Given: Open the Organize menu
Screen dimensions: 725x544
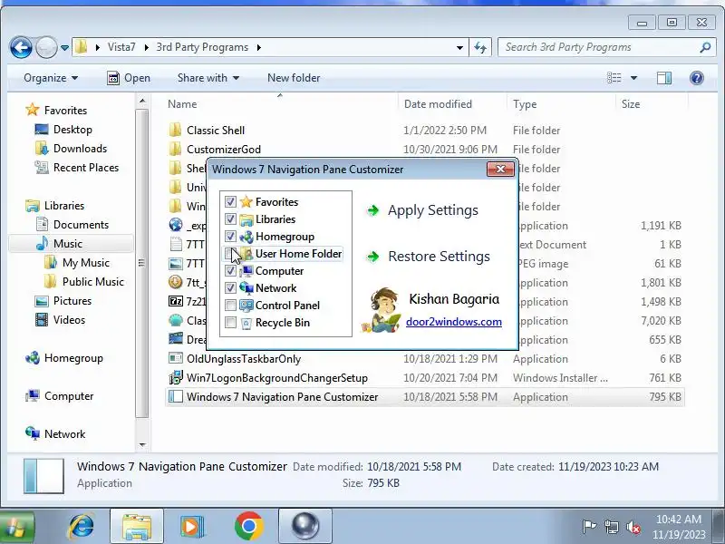Looking at the screenshot, I should [51, 78].
